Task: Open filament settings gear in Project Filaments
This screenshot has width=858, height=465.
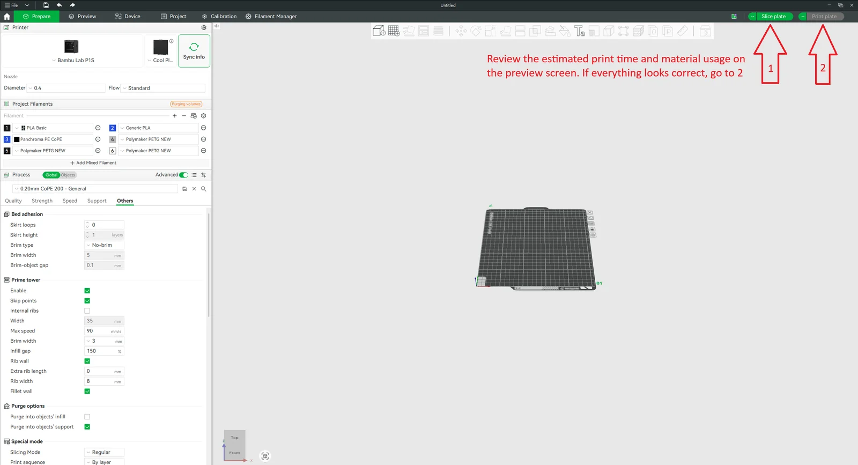Action: 203,116
